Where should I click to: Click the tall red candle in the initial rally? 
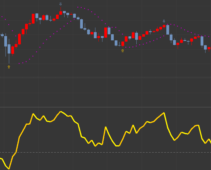(20, 39)
